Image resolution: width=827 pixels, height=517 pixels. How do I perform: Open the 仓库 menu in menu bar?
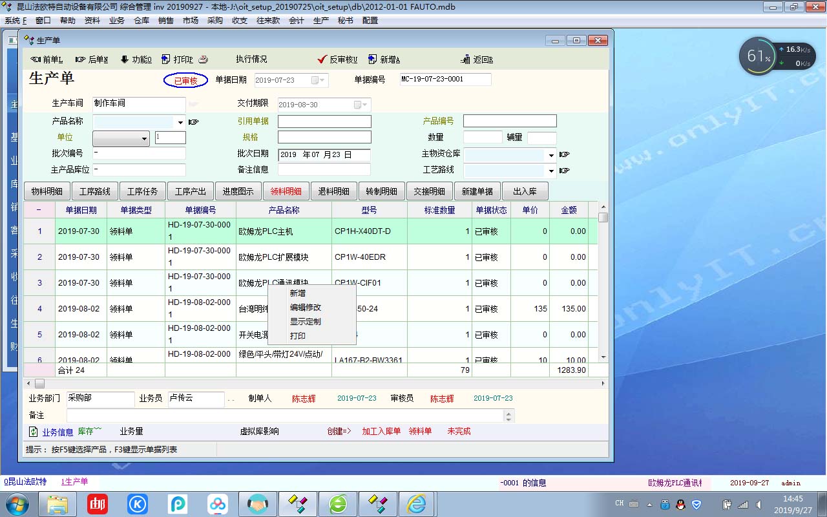(141, 20)
